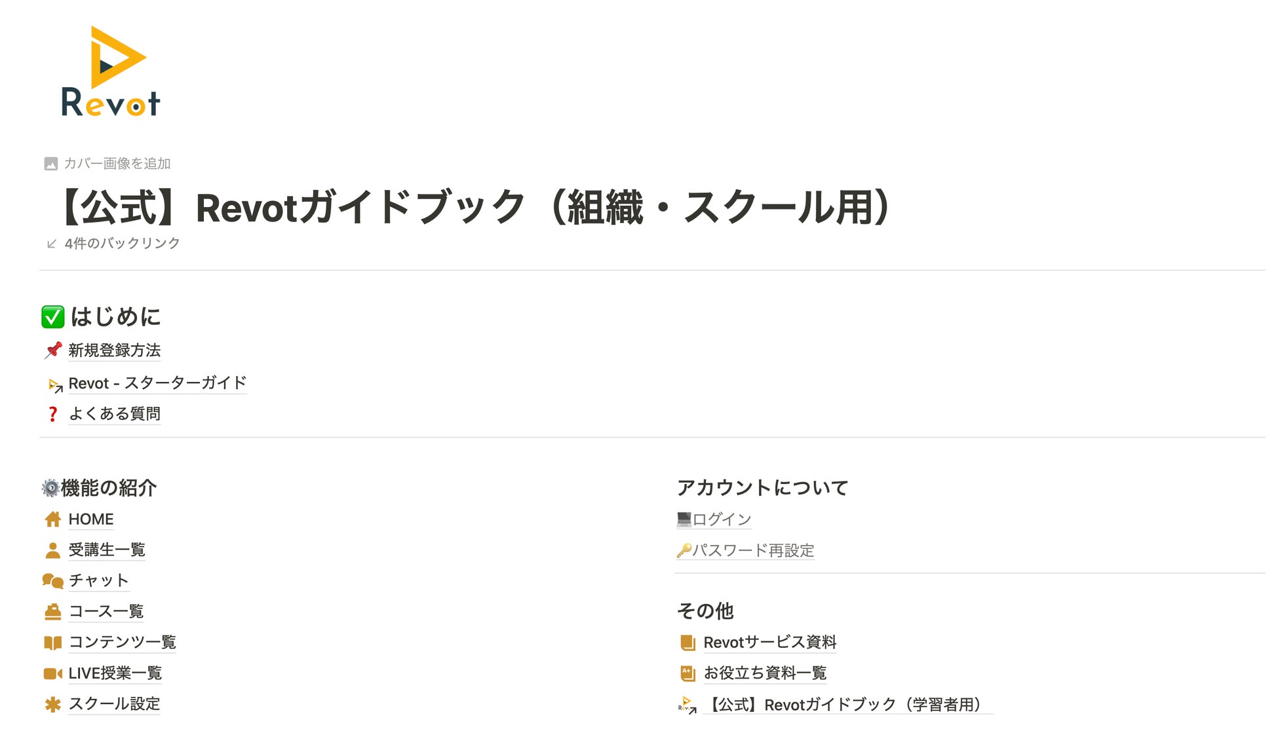Click the open book icon beside コンテンツ一覧
1278x733 pixels.
tap(52, 643)
